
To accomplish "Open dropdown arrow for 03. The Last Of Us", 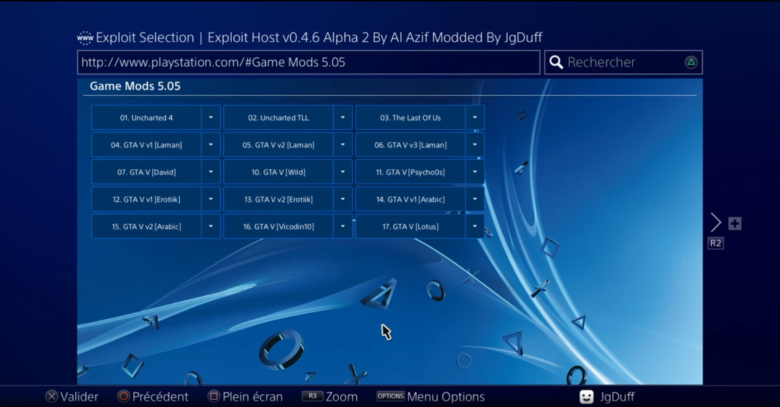I will 474,118.
